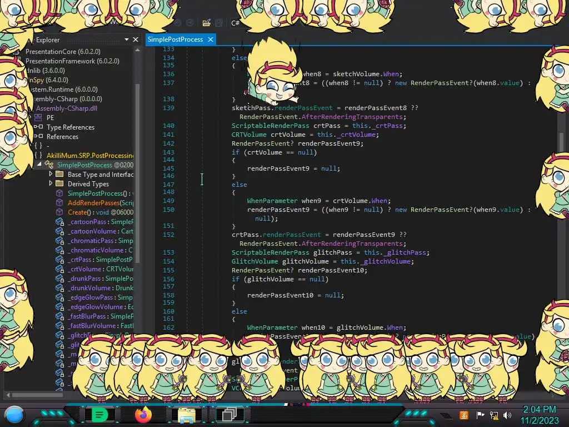Image resolution: width=569 pixels, height=427 pixels.
Task: Click the _drunkPass field icon
Action: (59, 278)
